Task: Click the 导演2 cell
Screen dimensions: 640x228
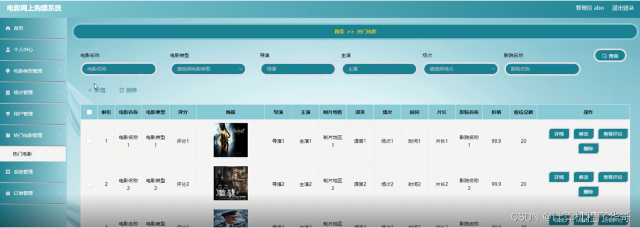Action: [278, 184]
